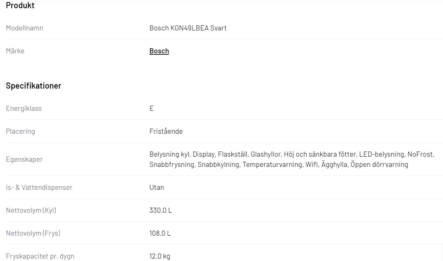
Task: Select the Modellnamn label
Action: click(x=25, y=28)
